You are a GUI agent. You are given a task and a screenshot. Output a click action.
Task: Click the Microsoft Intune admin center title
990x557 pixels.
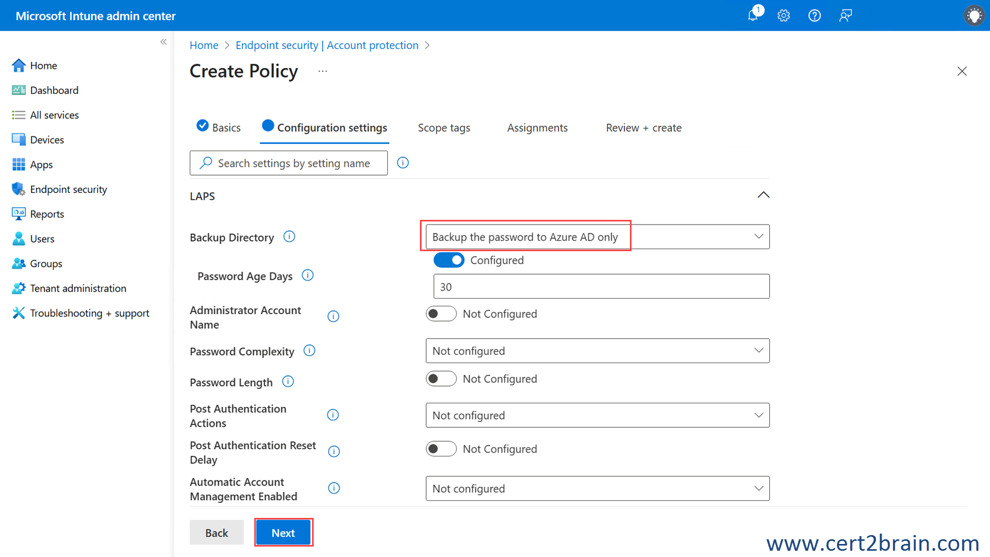(95, 16)
